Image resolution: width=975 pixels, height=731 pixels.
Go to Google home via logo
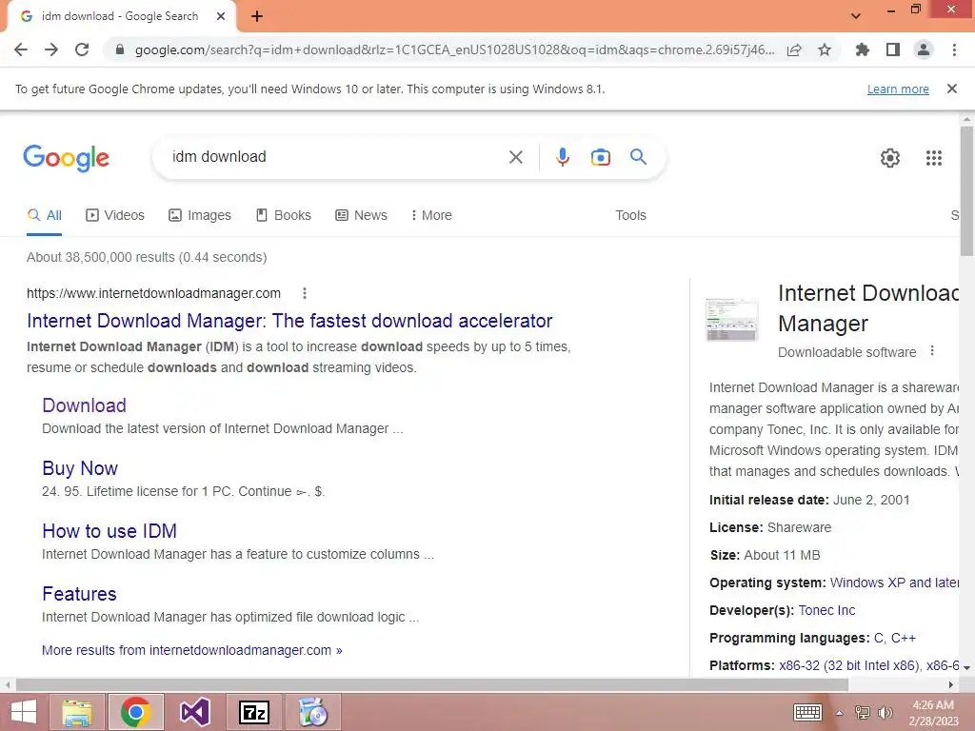(66, 158)
